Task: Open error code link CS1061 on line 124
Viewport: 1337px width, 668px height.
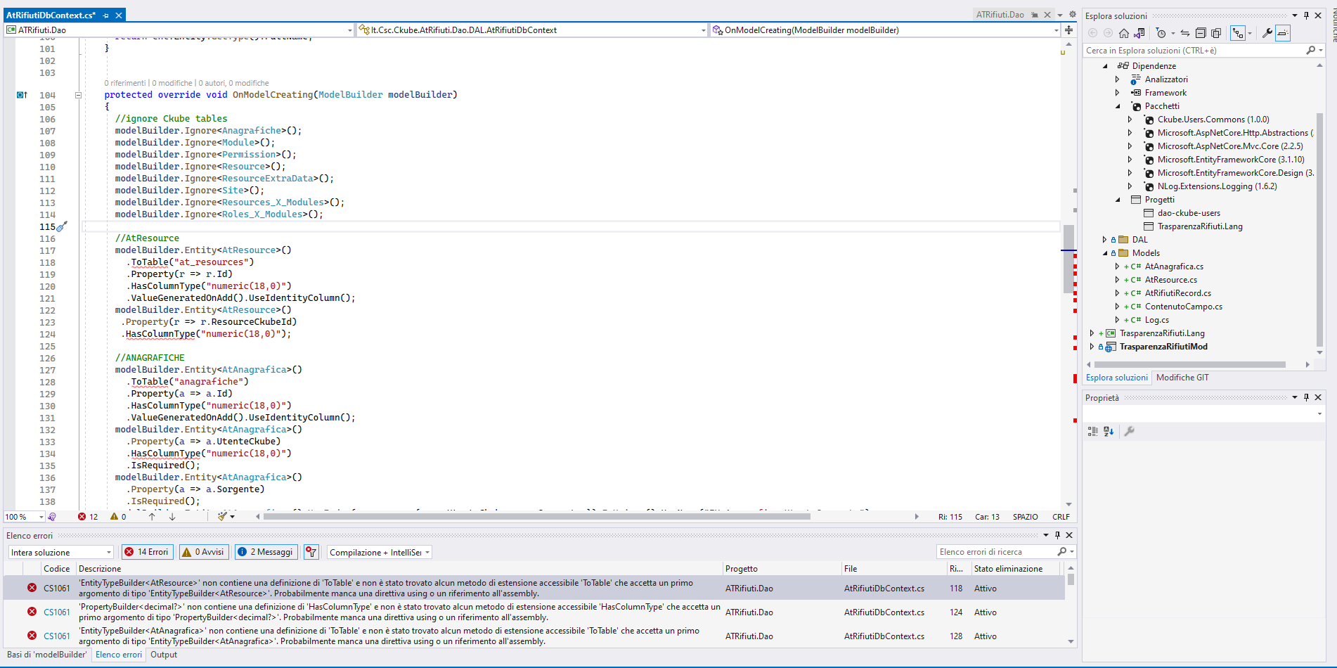Action: [x=56, y=612]
